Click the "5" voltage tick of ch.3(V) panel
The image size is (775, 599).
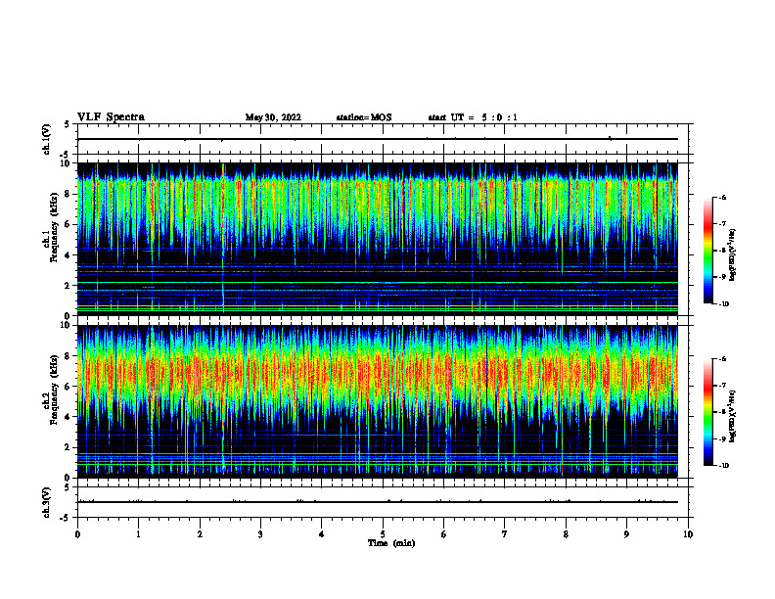pyautogui.click(x=68, y=487)
